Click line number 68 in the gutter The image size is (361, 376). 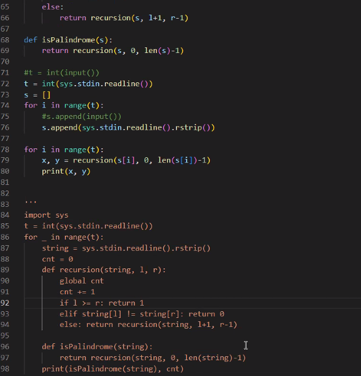5,40
